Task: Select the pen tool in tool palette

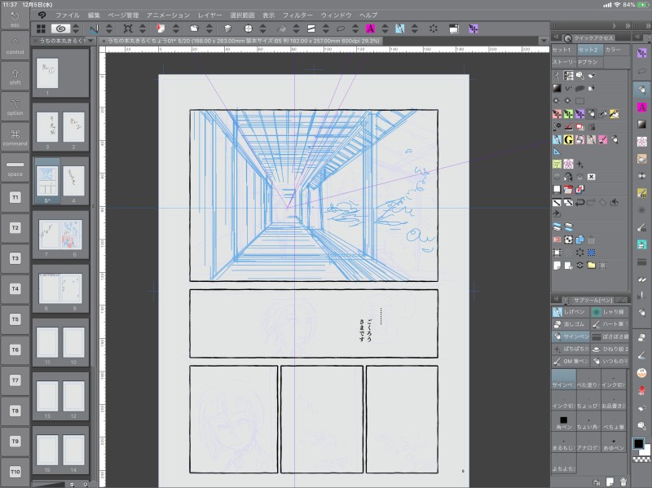Action: (641, 89)
